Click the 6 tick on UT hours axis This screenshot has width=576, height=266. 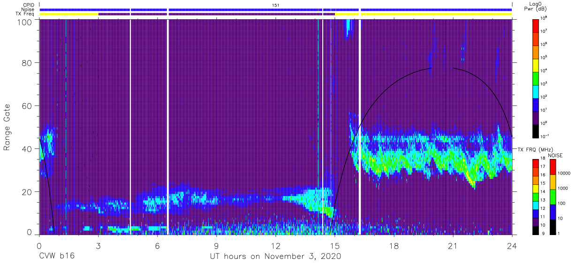(157, 245)
